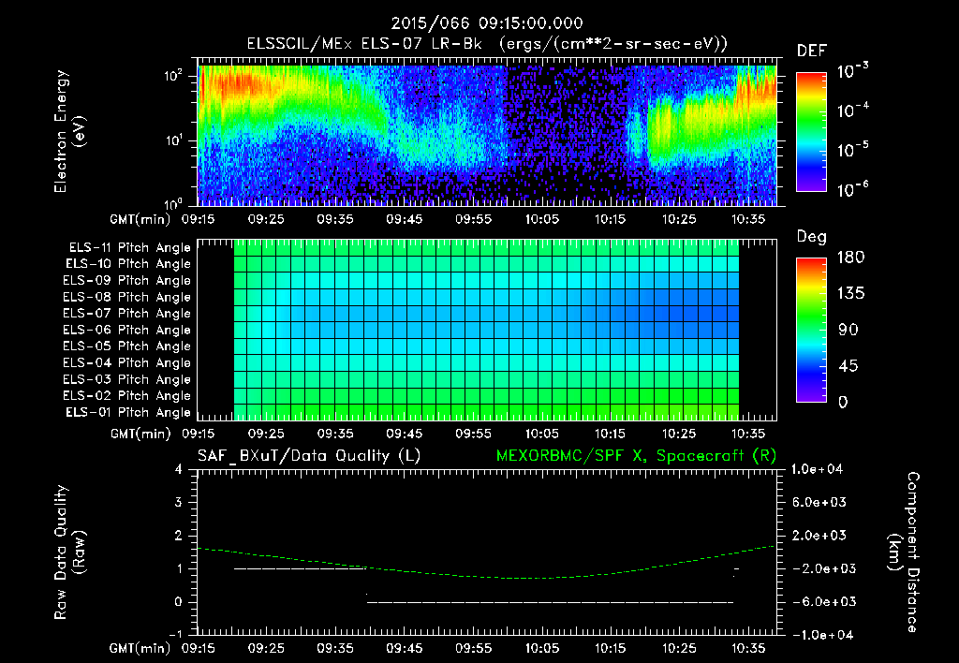Click 10:05 under the bottom data quality panel
The image size is (959, 663).
point(542,648)
